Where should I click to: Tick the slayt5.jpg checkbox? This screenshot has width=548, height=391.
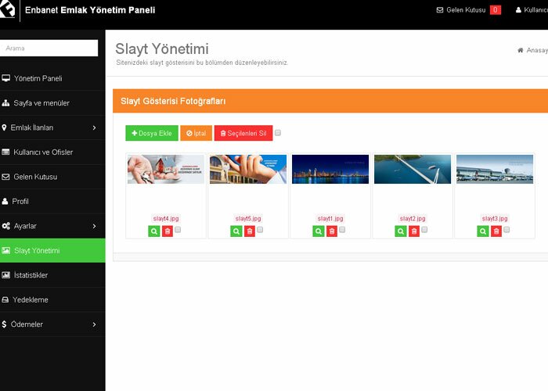[x=260, y=230]
